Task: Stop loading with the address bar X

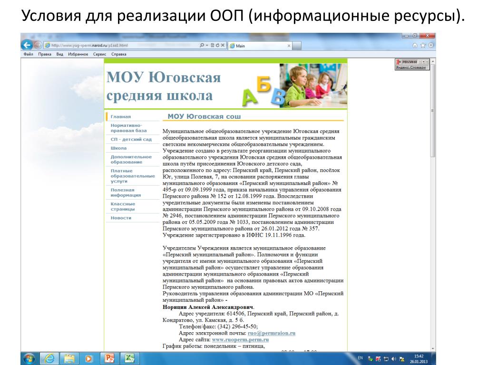Action: (223, 45)
